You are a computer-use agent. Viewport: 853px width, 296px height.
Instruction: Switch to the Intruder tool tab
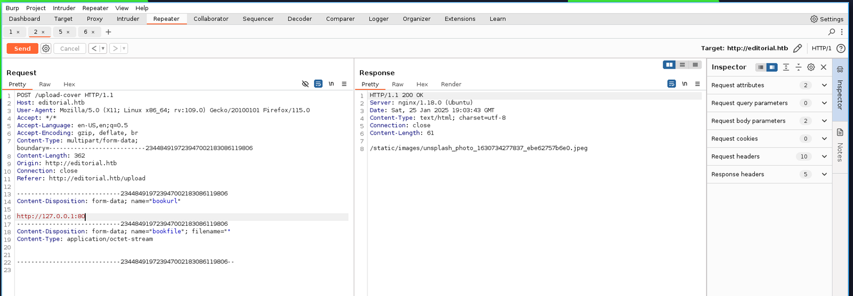pos(128,19)
